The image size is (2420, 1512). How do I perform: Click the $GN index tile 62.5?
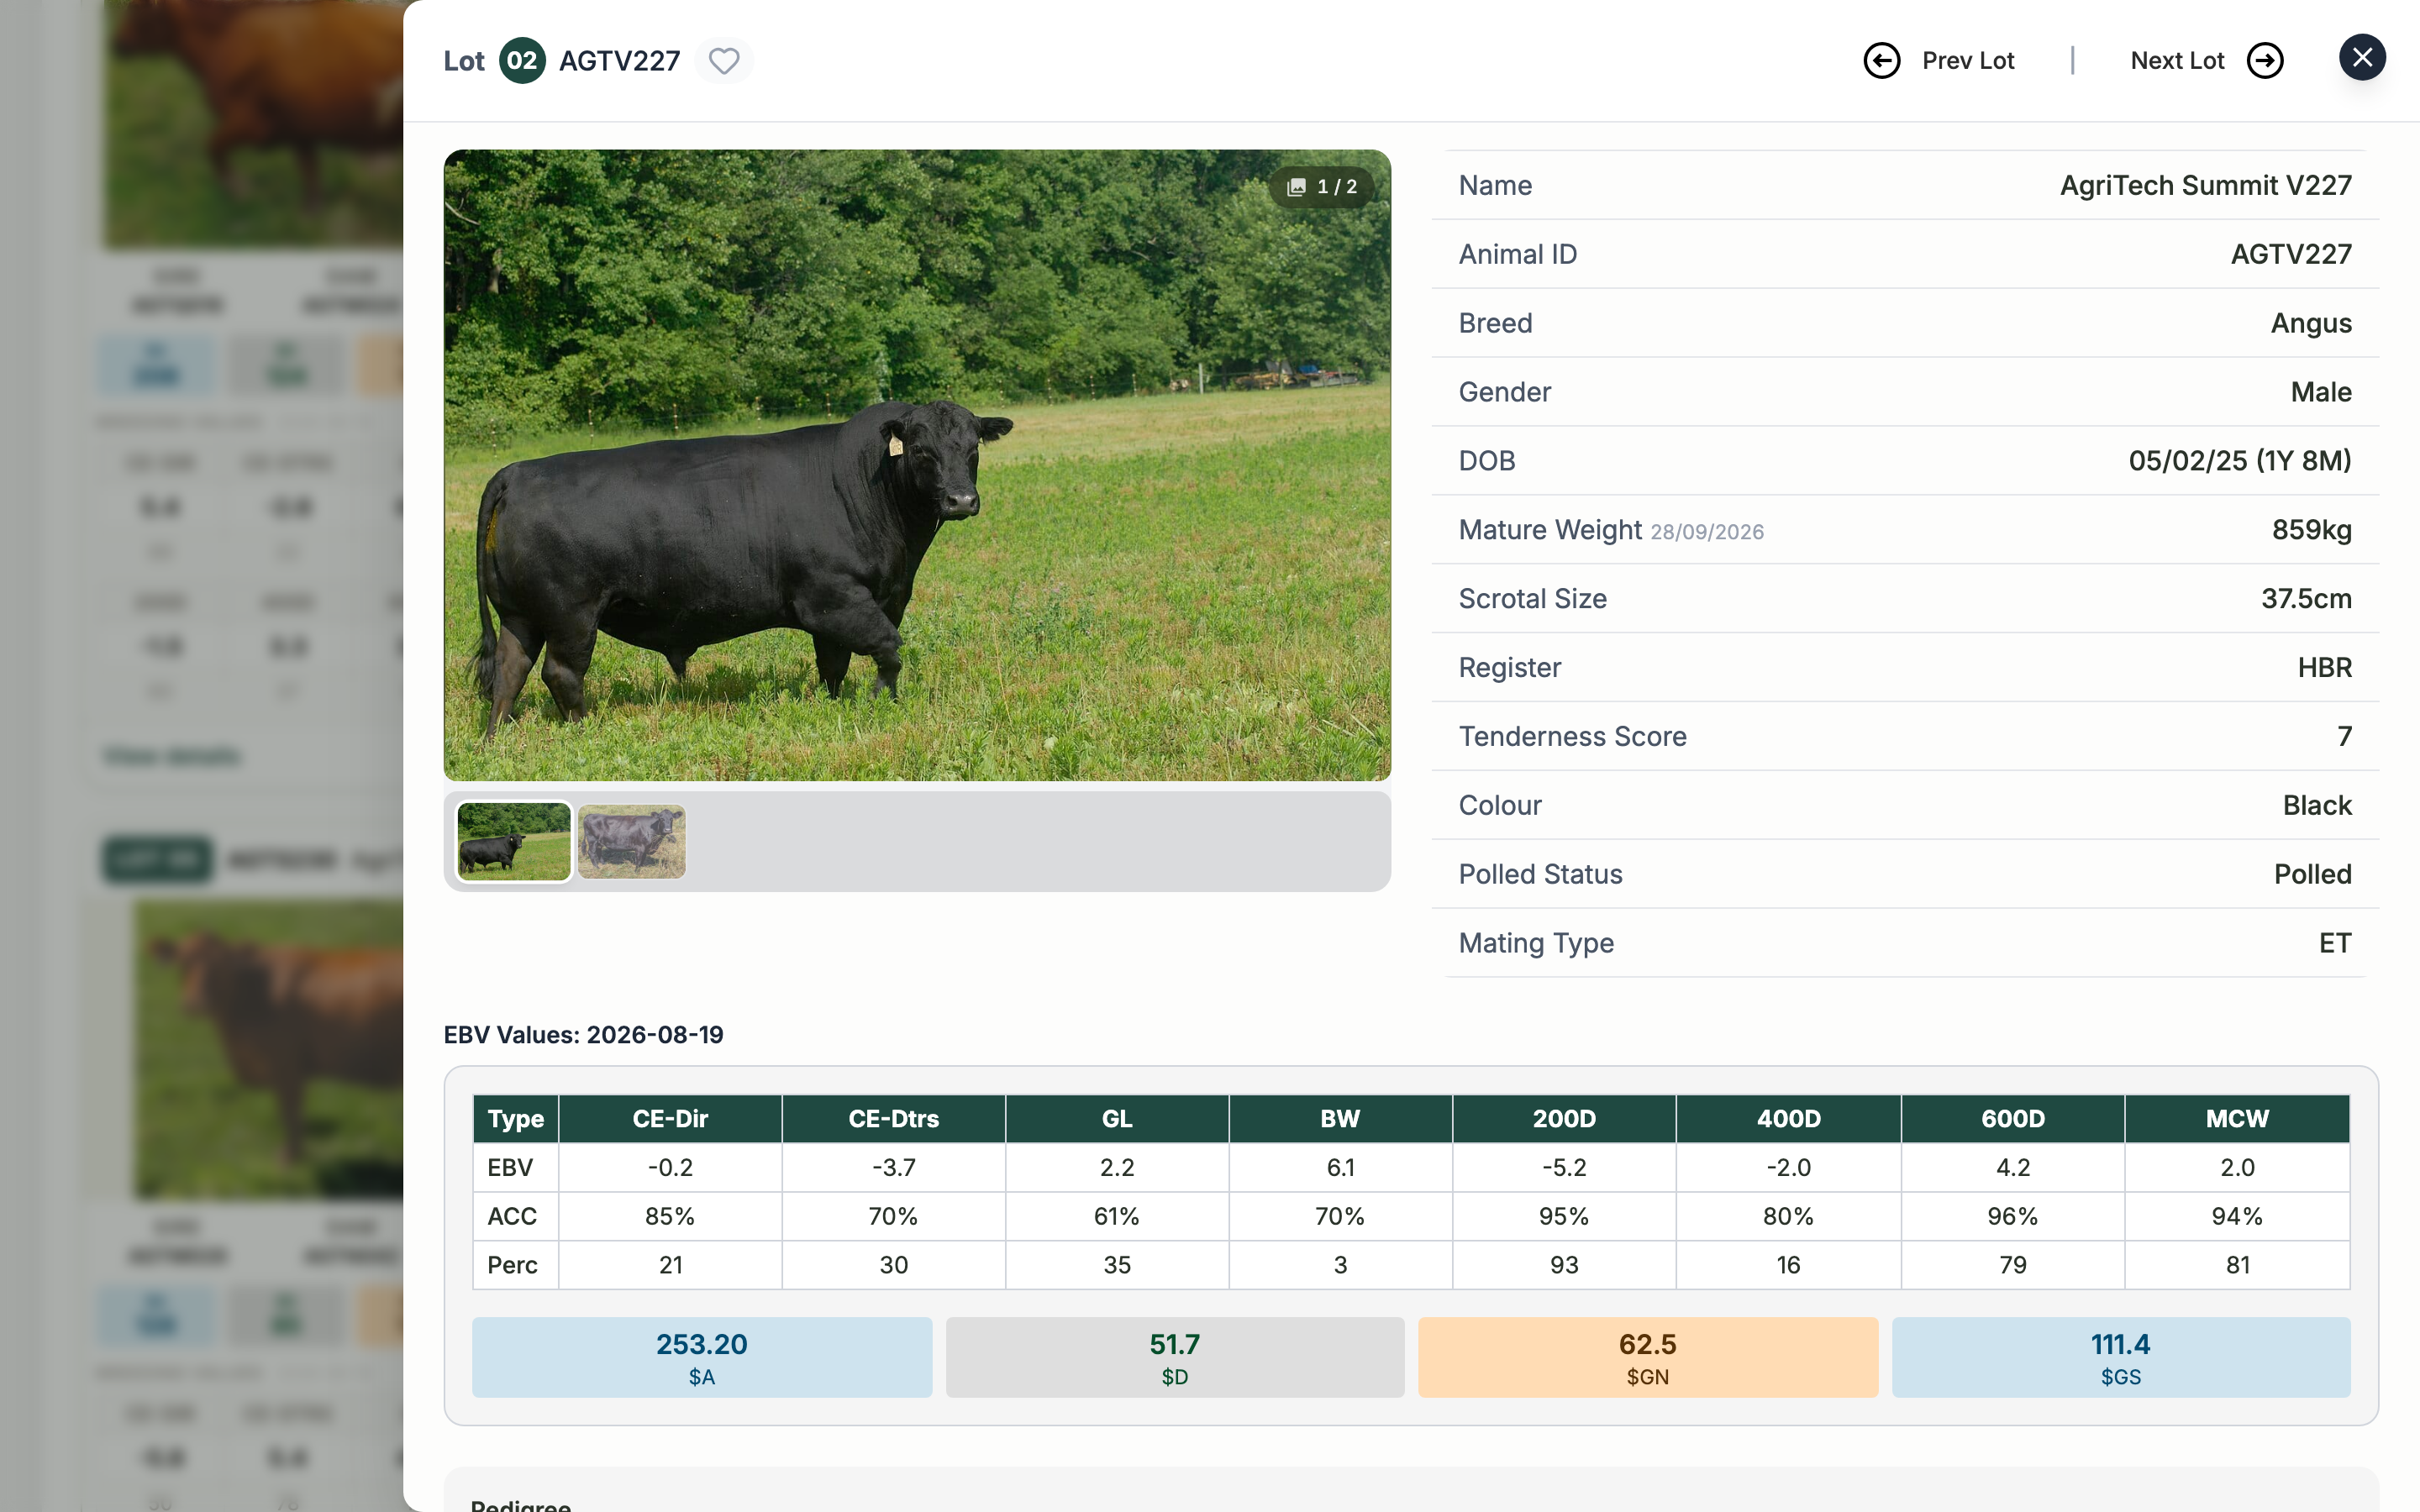(x=1648, y=1357)
